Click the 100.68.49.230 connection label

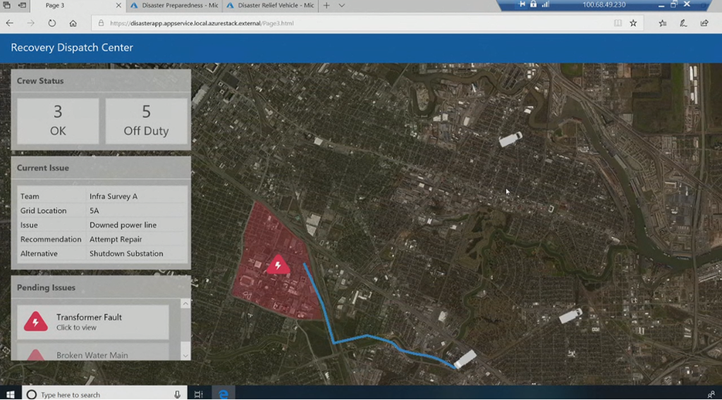[604, 5]
